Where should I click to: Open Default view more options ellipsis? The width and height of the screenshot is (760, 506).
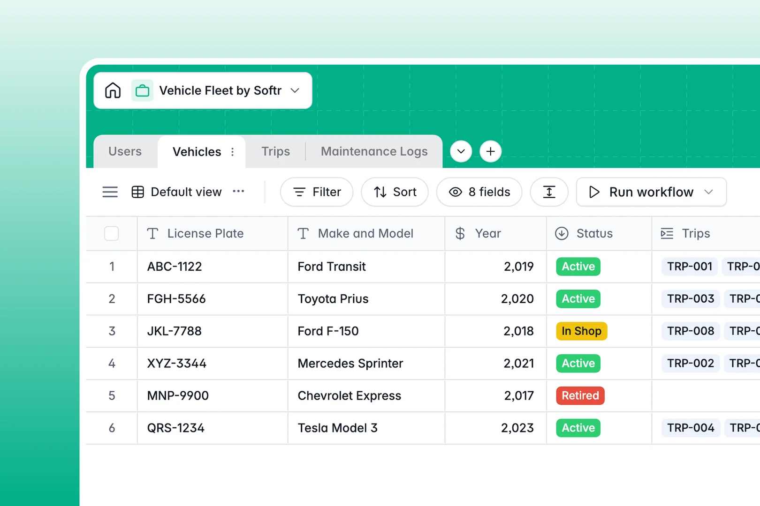[x=238, y=191]
